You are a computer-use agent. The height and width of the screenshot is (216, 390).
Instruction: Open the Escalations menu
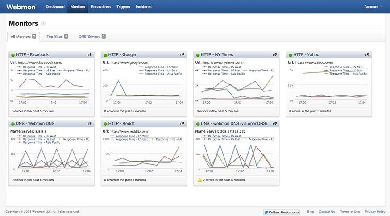(101, 7)
